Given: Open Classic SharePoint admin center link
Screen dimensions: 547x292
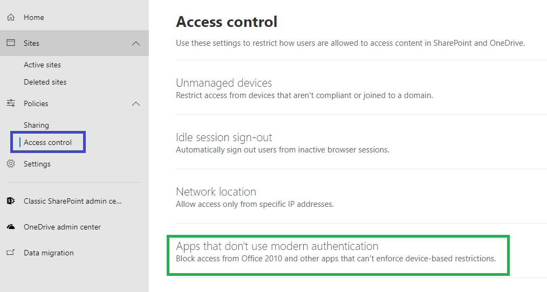Looking at the screenshot, I should point(73,201).
